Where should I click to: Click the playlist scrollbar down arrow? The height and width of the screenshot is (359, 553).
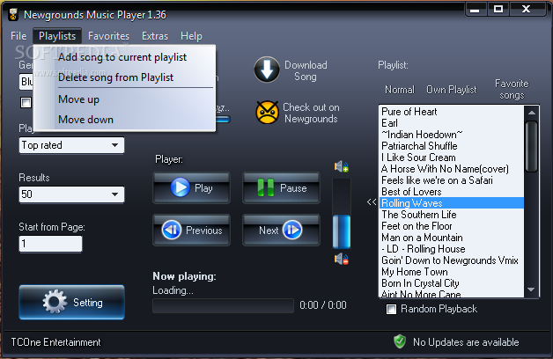pos(532,289)
